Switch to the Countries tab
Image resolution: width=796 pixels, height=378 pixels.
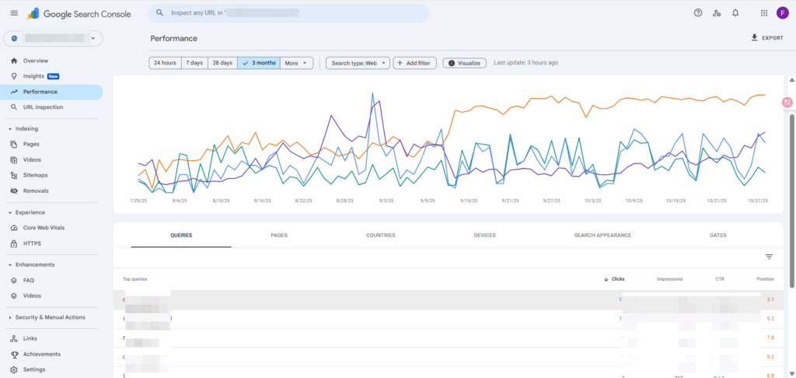[381, 235]
